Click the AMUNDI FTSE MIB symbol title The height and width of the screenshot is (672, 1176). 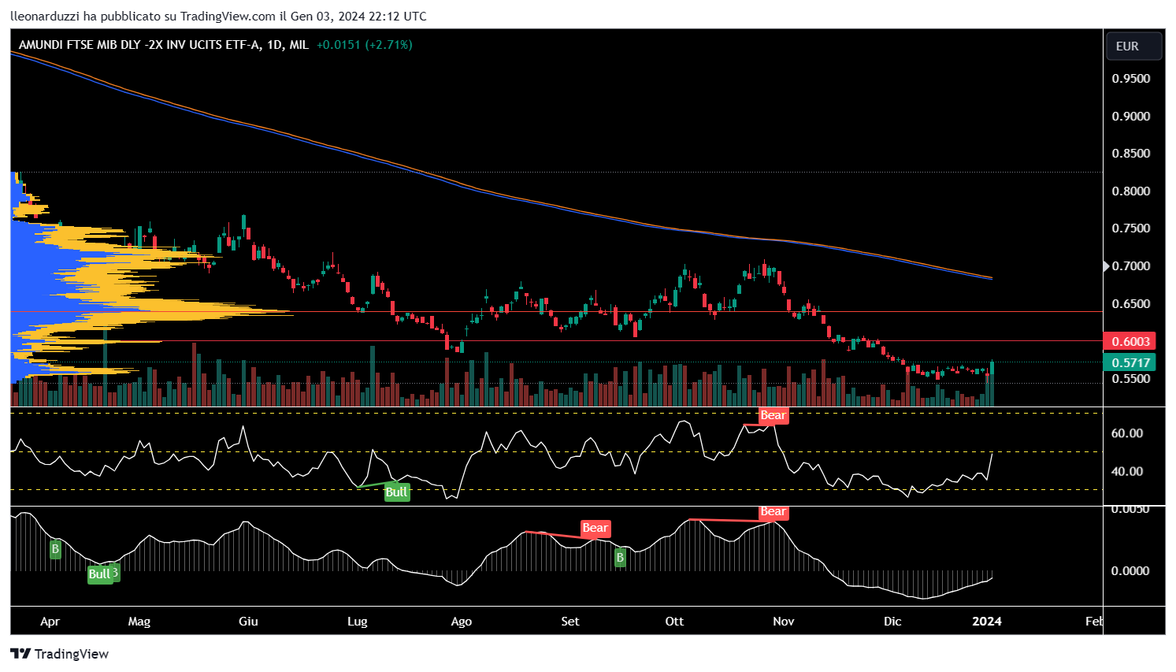(164, 45)
